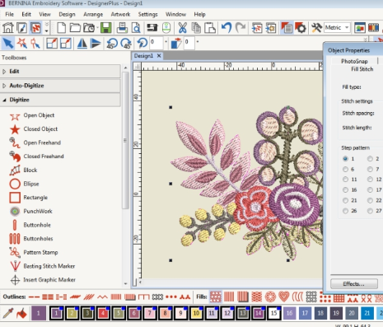Click the rotation angle input field
The height and width of the screenshot is (327, 383).
click(x=156, y=42)
